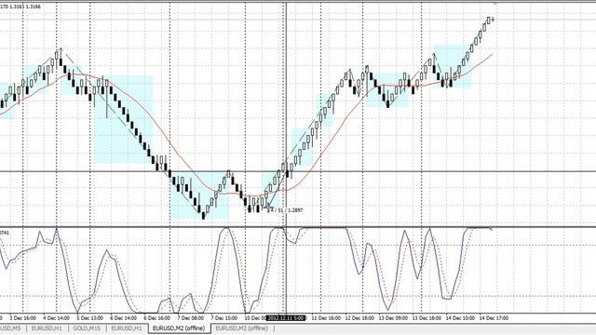596x335 pixels.
Task: Click the '6 Dec 16:00' time axis label
Action: [x=157, y=318]
